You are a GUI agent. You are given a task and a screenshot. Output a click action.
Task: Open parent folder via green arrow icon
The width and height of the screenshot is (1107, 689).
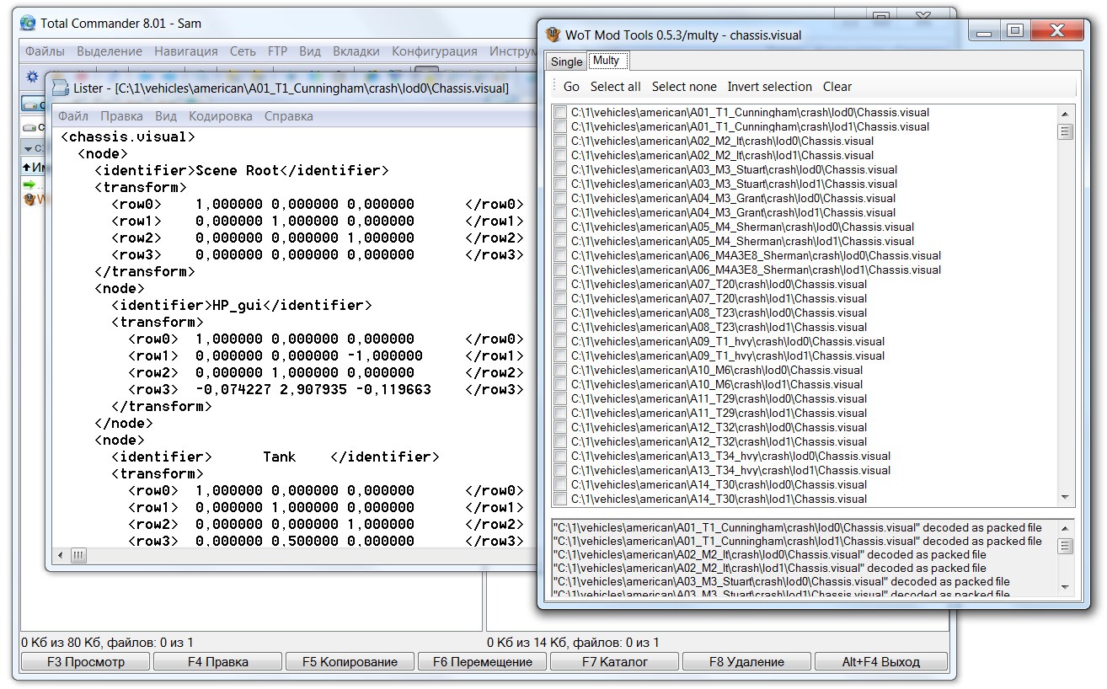[29, 184]
